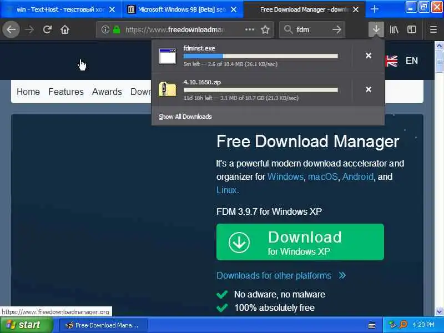
Task: Open the Library bookmarks icon
Action: pos(394,29)
